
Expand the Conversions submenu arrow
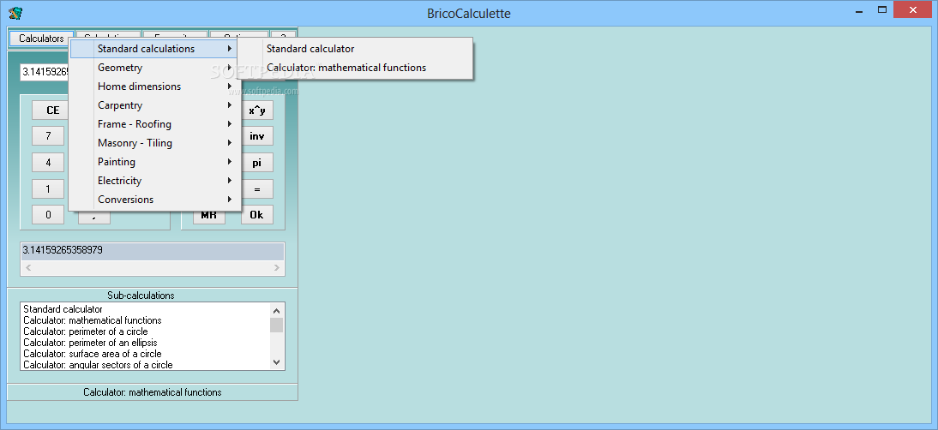coord(230,200)
